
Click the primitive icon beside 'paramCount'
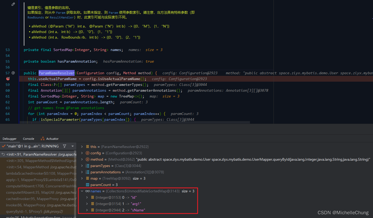88,185
